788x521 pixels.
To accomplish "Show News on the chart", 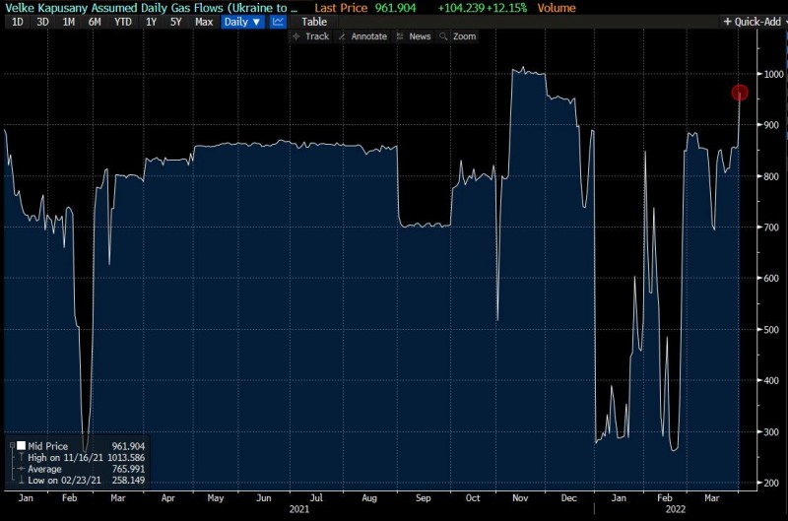I will (413, 36).
